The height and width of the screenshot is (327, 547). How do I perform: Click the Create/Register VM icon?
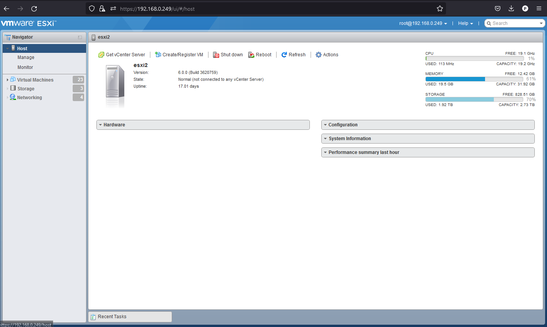pos(158,55)
